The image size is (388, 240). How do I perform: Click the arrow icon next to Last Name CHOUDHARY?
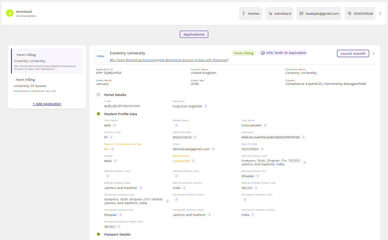(x=265, y=126)
